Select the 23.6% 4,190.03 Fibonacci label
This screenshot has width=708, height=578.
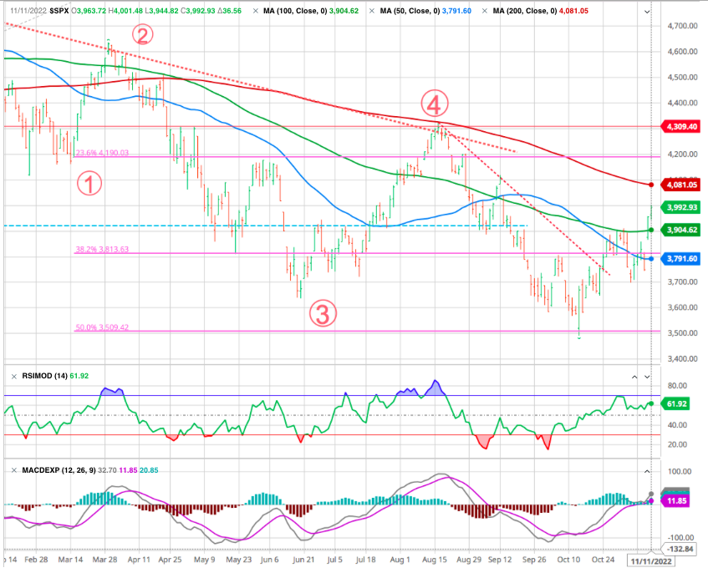coord(102,153)
